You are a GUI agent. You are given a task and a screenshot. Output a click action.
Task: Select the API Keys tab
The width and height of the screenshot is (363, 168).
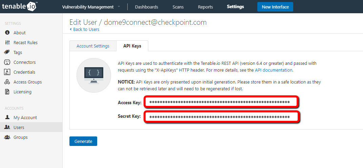[x=132, y=46]
